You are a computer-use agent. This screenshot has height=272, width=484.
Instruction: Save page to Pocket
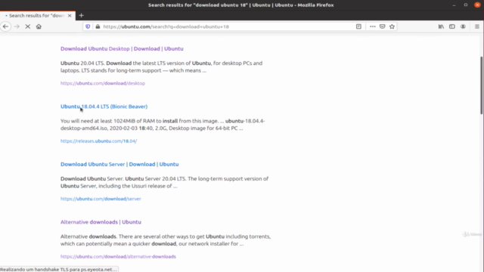383,26
